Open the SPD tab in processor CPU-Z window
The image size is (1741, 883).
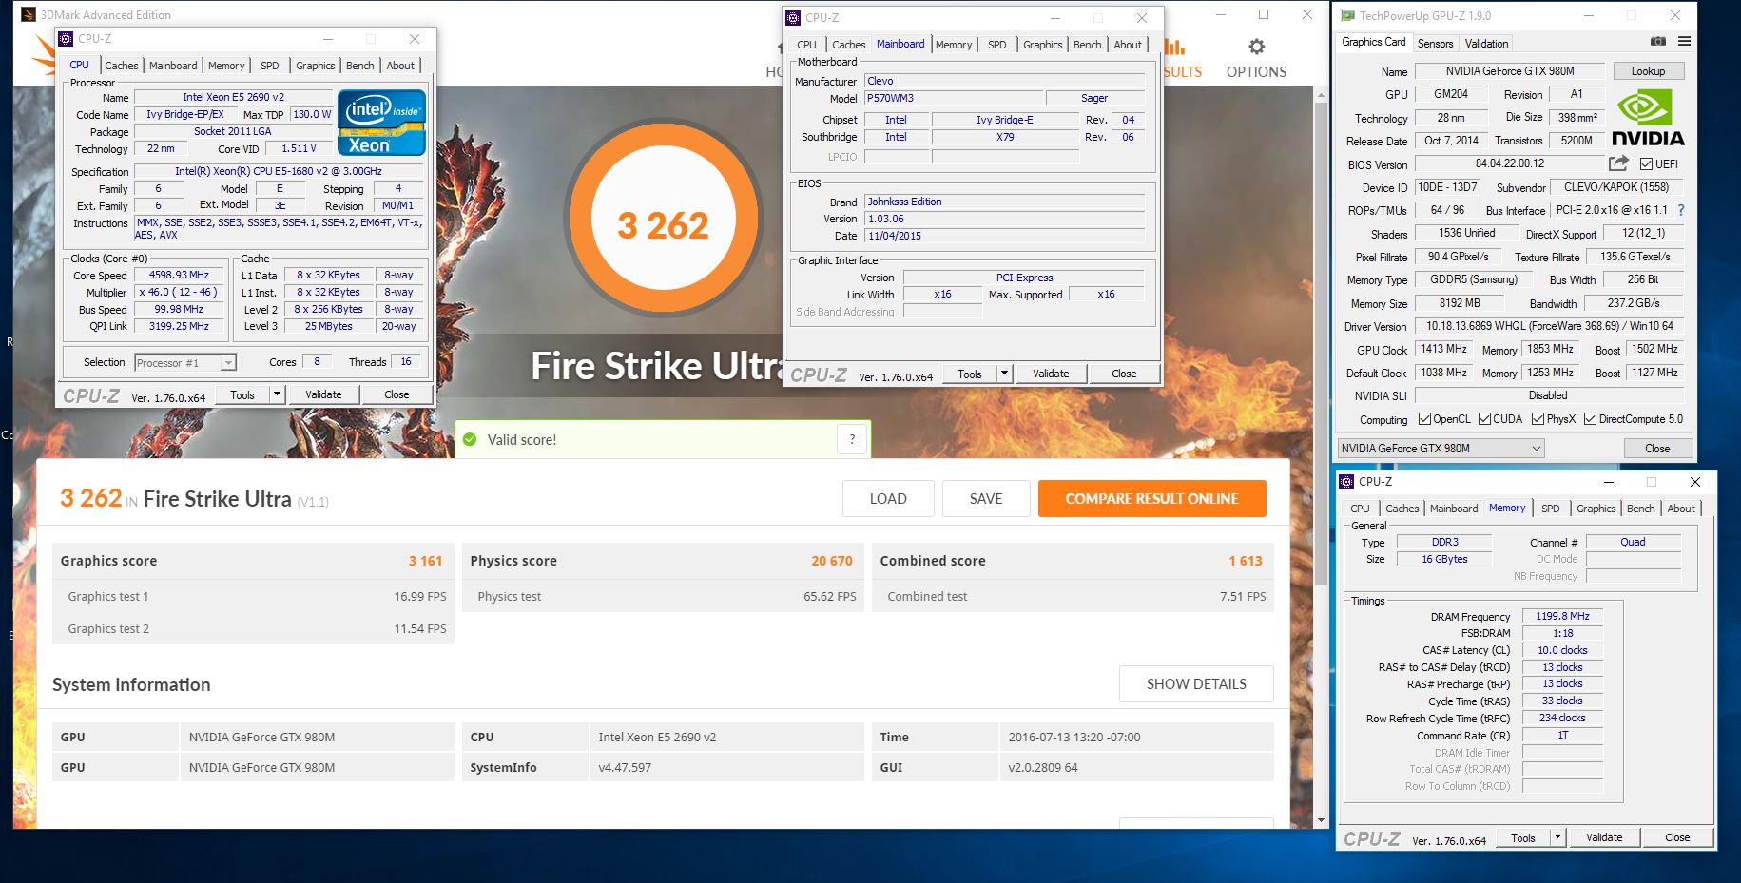point(270,66)
